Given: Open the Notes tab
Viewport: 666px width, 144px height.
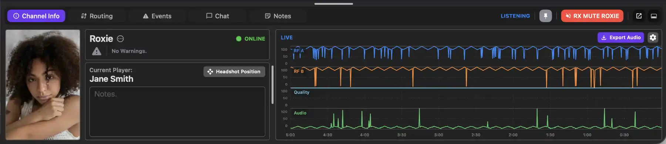Looking at the screenshot, I should [x=278, y=16].
